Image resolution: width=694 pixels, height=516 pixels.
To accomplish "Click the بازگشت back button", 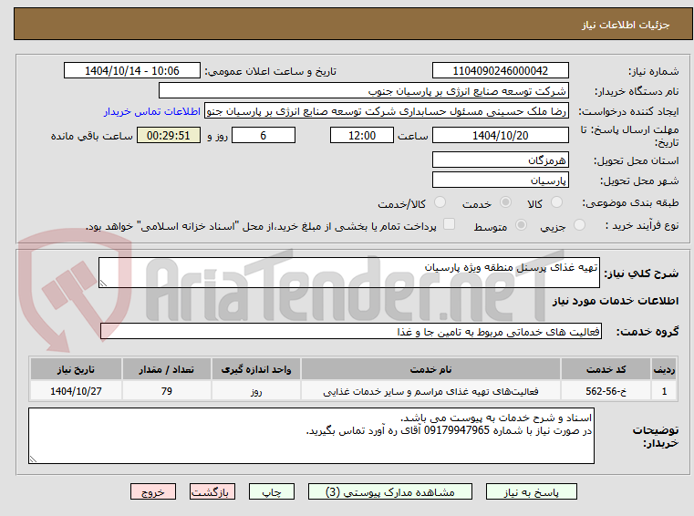I will point(212,491).
